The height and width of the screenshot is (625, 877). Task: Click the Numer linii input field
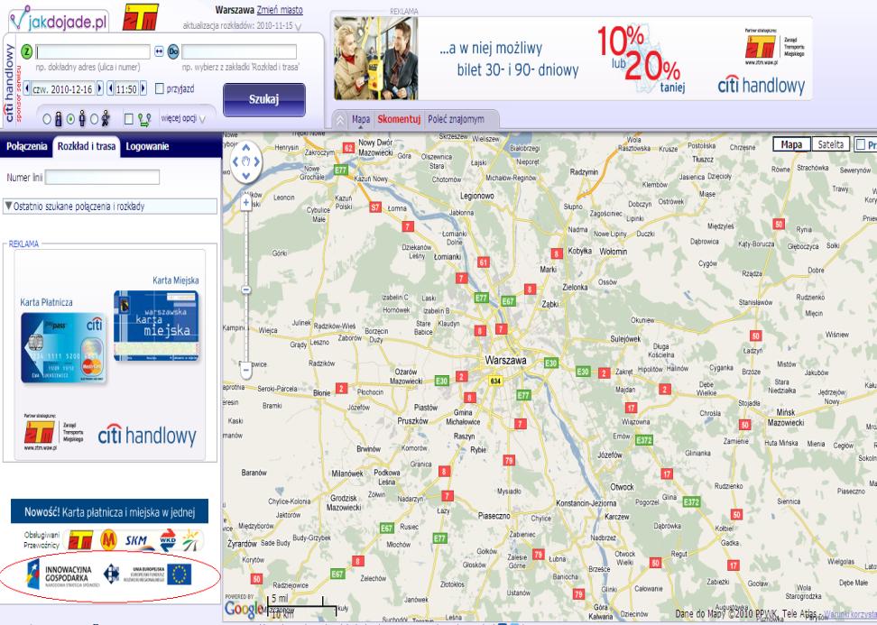pyautogui.click(x=102, y=177)
